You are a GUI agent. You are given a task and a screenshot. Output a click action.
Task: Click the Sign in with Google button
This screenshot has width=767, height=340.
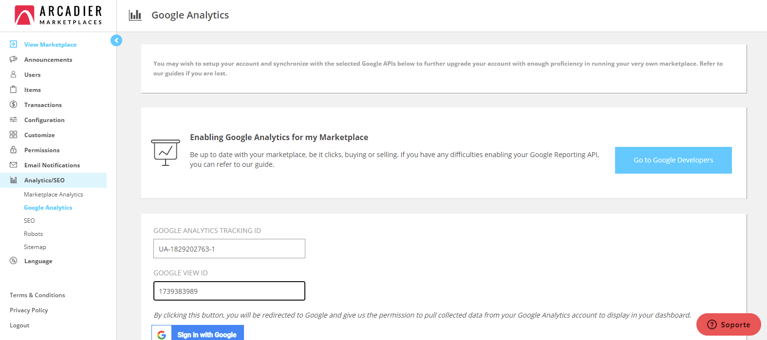tap(198, 334)
